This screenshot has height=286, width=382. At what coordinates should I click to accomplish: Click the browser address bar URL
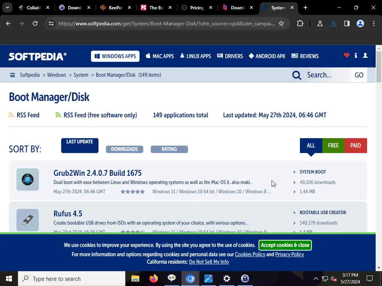167,23
